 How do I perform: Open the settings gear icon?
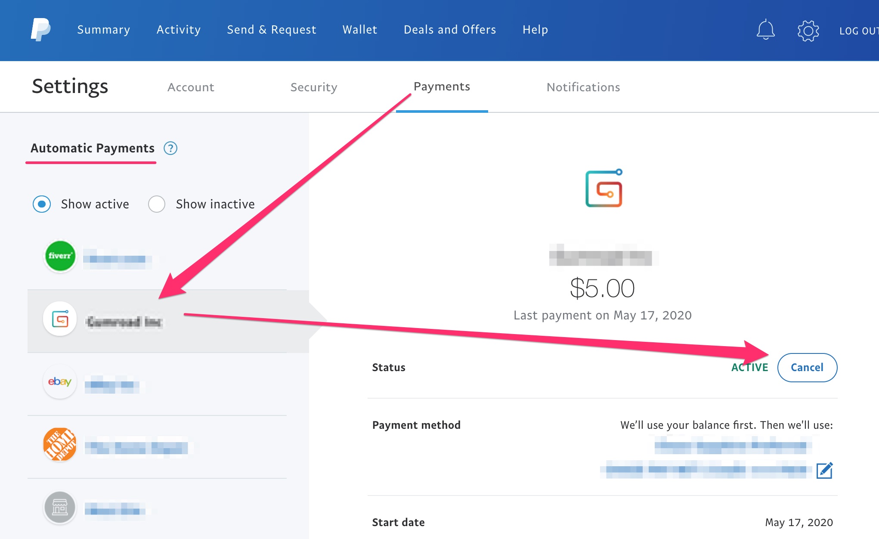pyautogui.click(x=808, y=31)
